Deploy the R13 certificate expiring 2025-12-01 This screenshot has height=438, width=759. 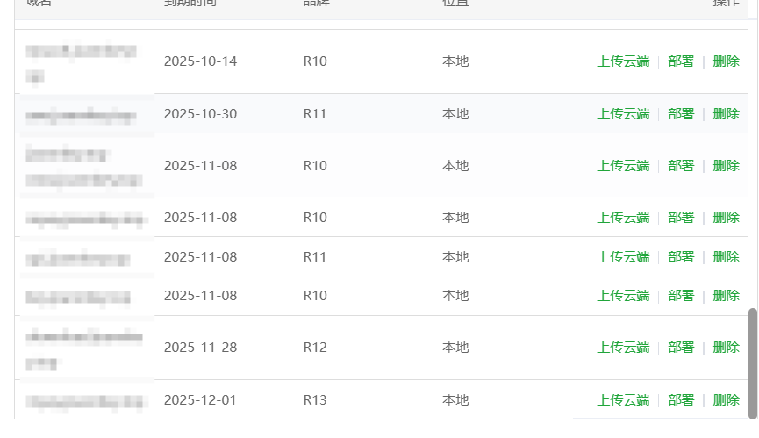[681, 400]
